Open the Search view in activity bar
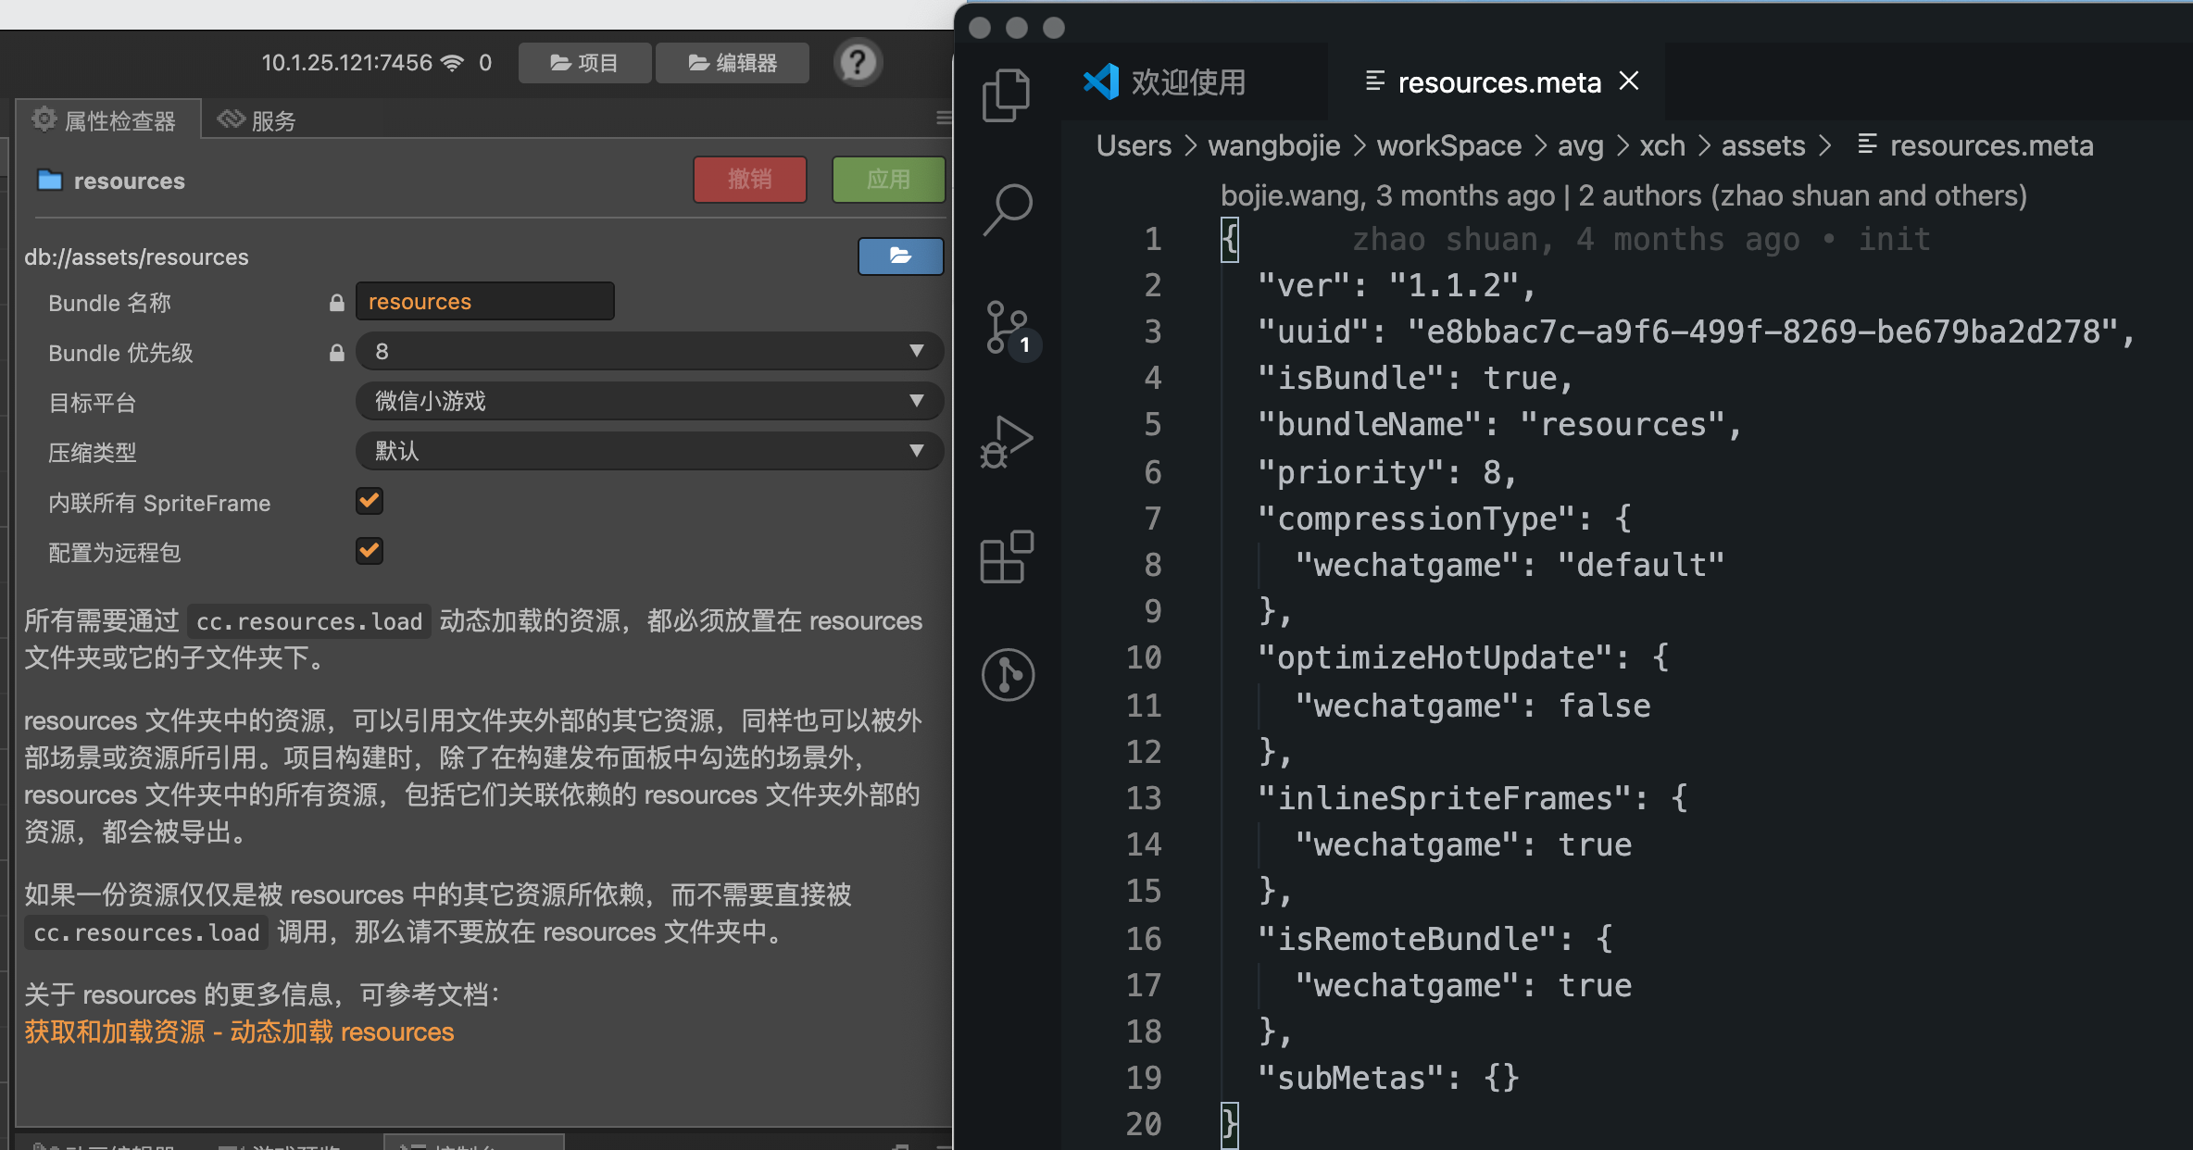The width and height of the screenshot is (2193, 1150). coord(1008,209)
